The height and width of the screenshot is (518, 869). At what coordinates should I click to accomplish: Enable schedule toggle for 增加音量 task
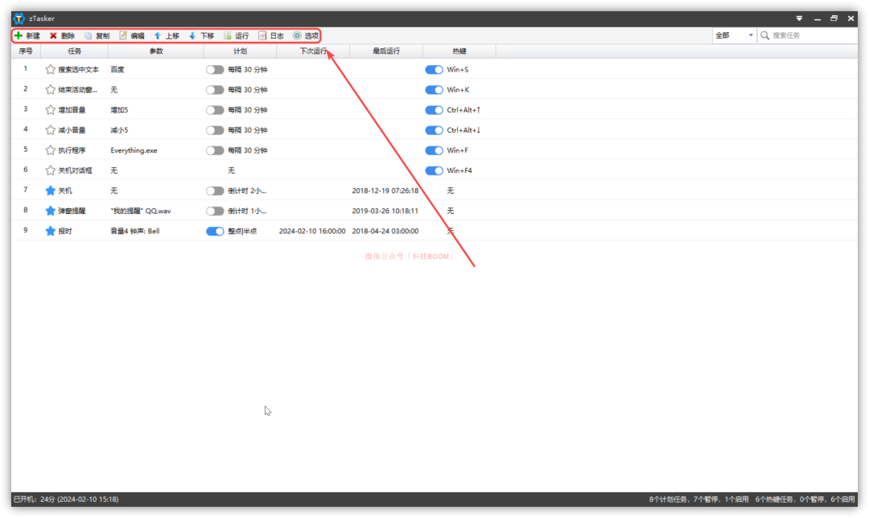pos(215,110)
